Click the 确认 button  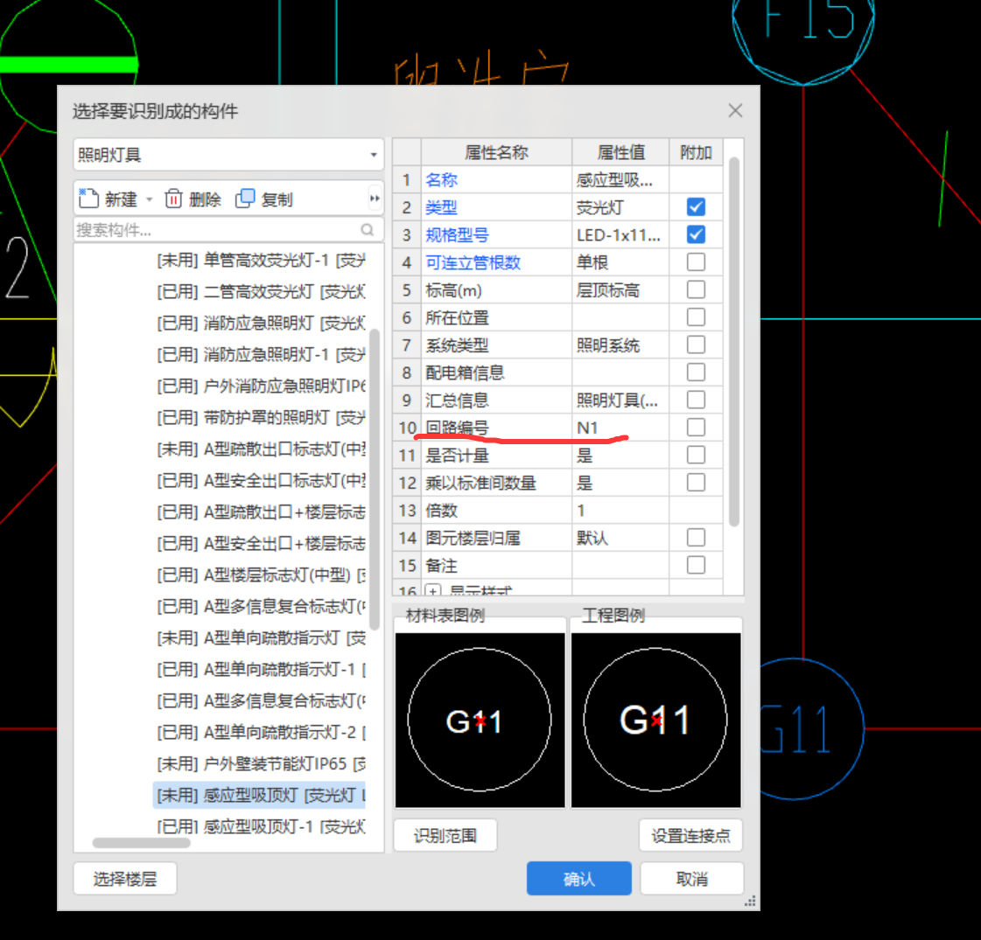click(x=578, y=879)
